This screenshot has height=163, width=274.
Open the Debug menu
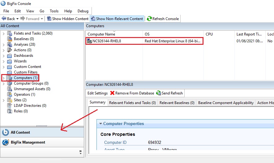(x=83, y=11)
